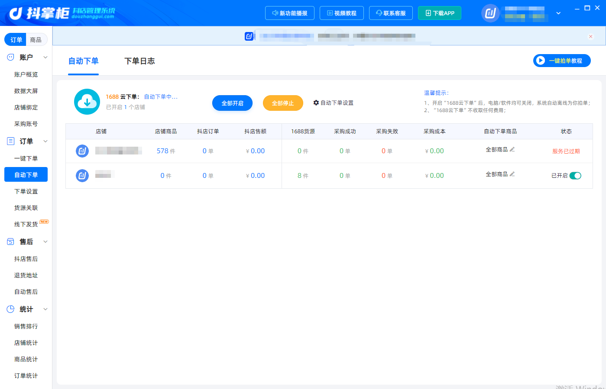
Task: Click the 账户 section icon in sidebar
Action: click(x=10, y=57)
